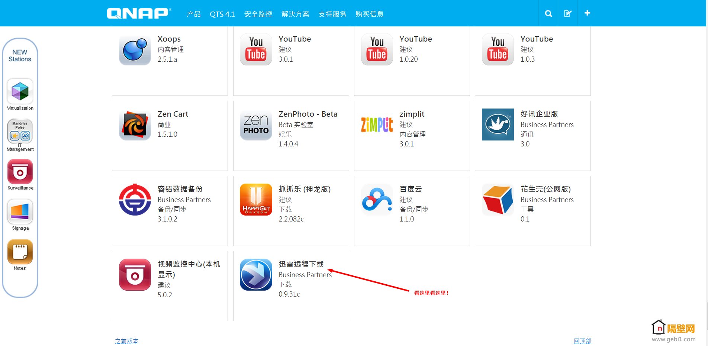The image size is (708, 346).
Task: Click Beta 实验室 category label
Action: 296,125
